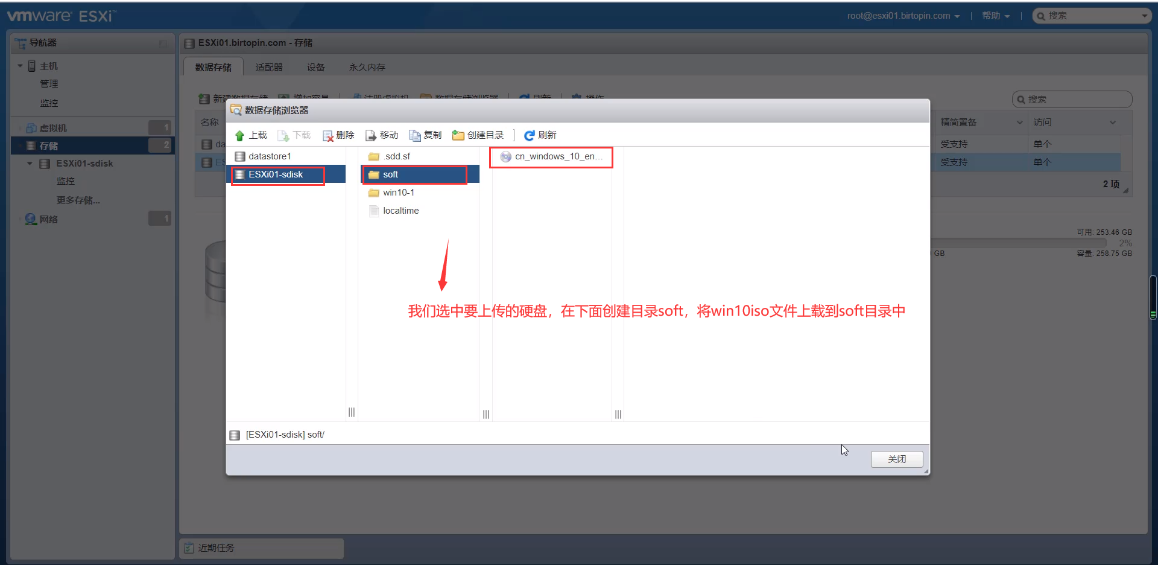The width and height of the screenshot is (1158, 565).
Task: Click the Copy (复制) toolbar icon
Action: tap(415, 135)
